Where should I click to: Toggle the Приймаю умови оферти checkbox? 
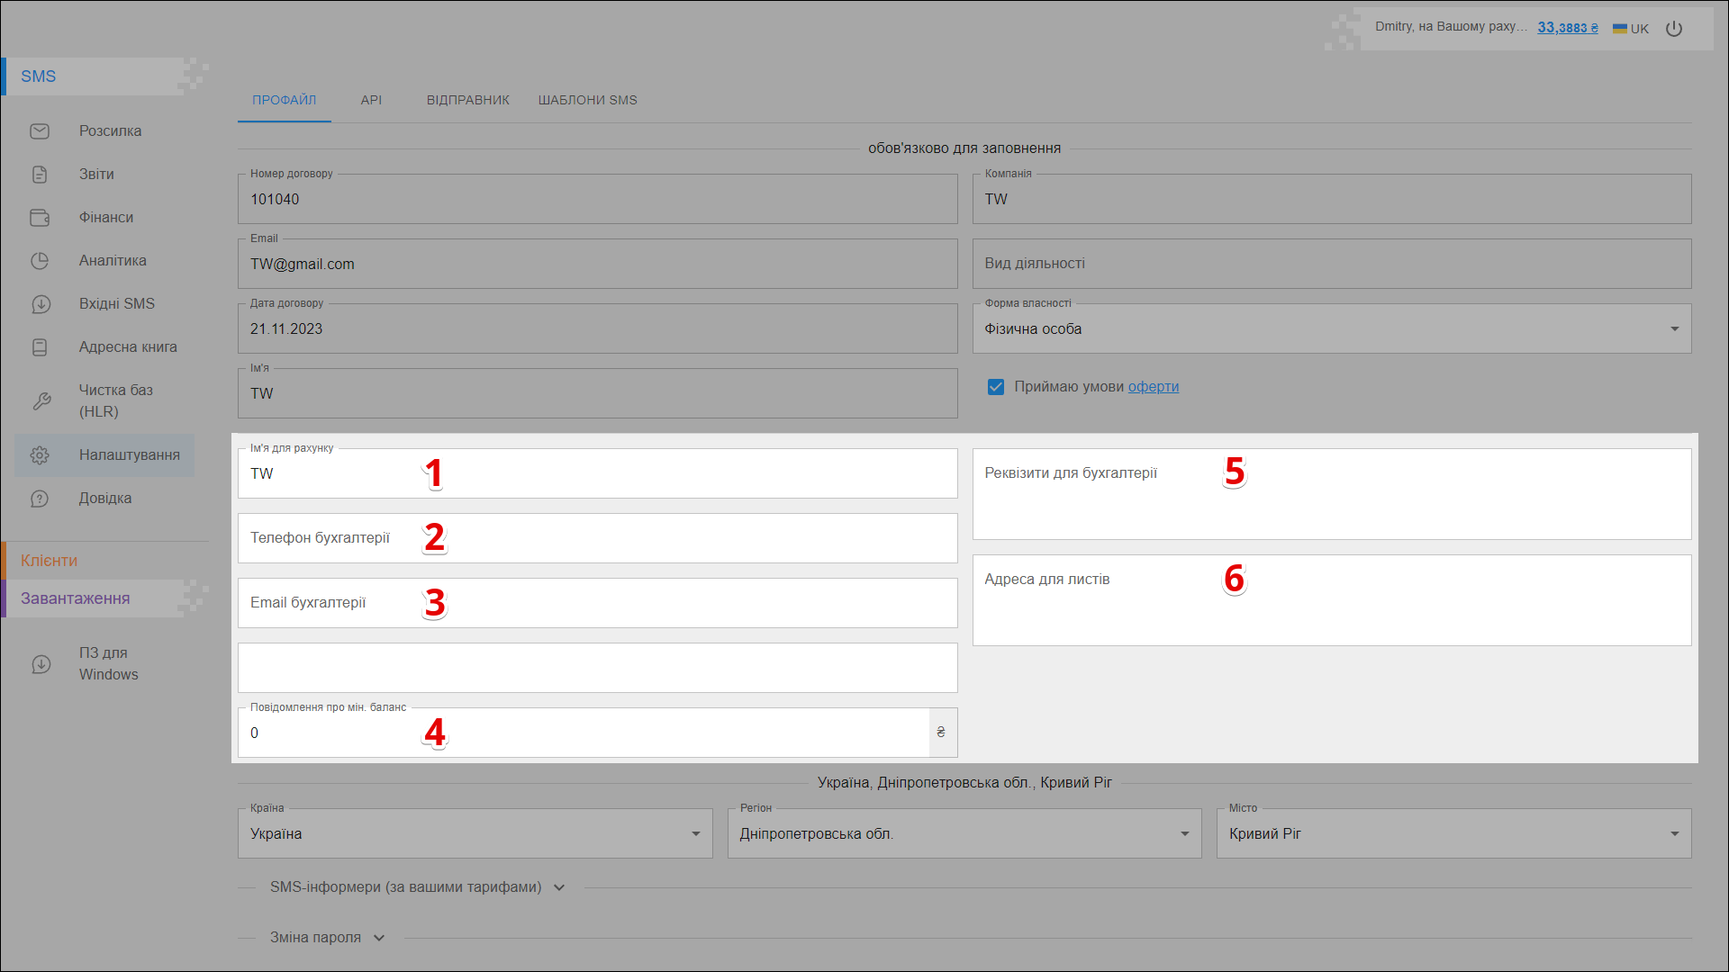click(995, 387)
